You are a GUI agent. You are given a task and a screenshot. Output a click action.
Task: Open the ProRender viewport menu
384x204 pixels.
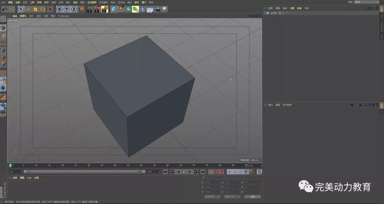click(x=64, y=16)
